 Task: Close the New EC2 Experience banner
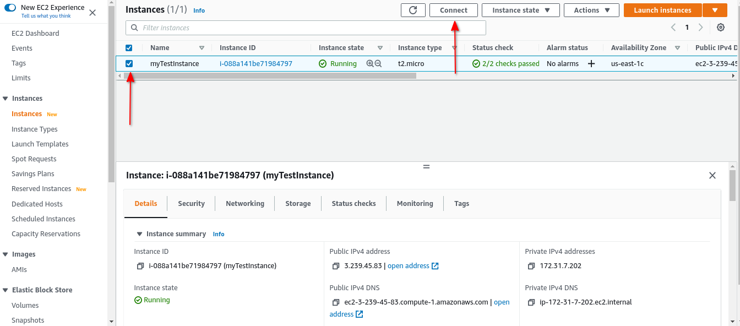(x=92, y=12)
